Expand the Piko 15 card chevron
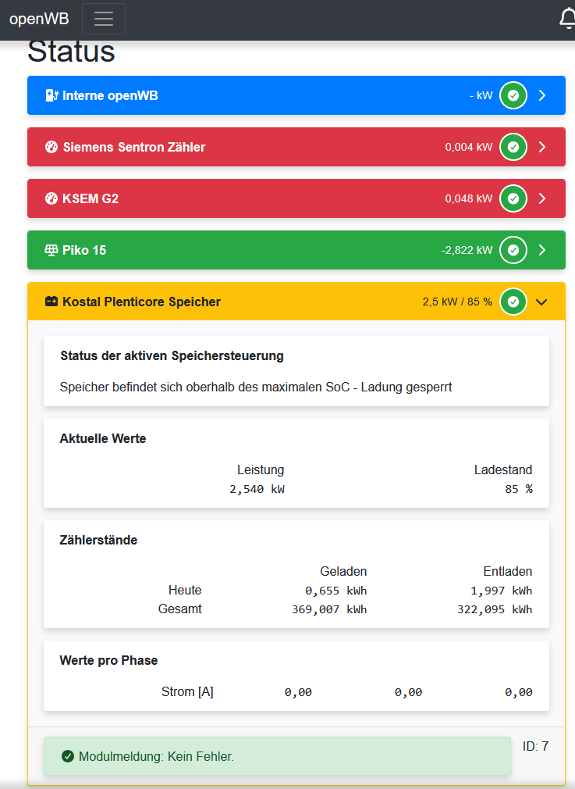Screen dimensions: 575x789 pyautogui.click(x=543, y=250)
